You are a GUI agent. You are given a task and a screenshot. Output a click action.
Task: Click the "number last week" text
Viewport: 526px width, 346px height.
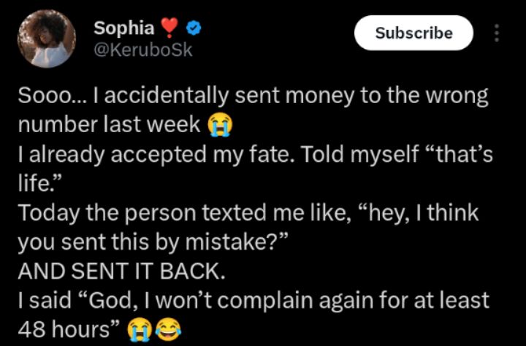coord(108,125)
